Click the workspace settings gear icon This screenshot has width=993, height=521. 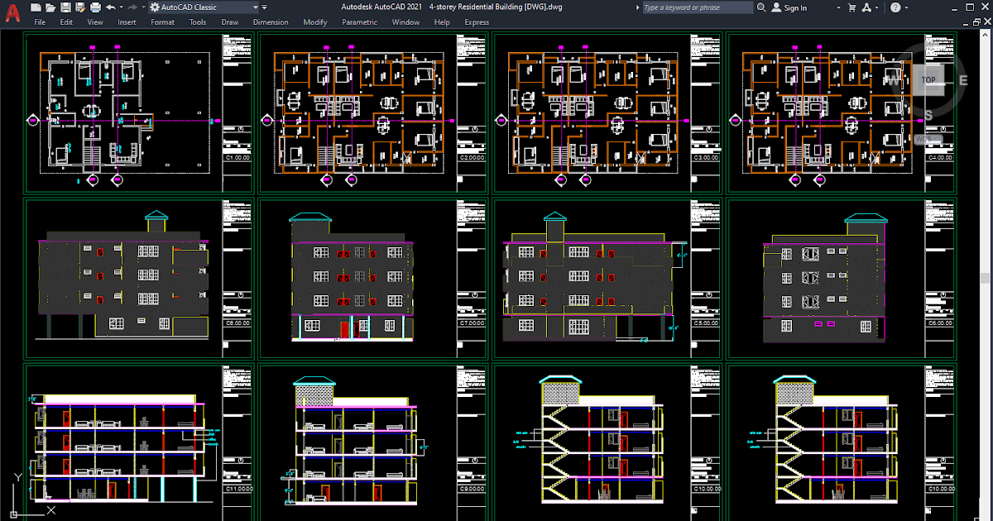point(156,7)
